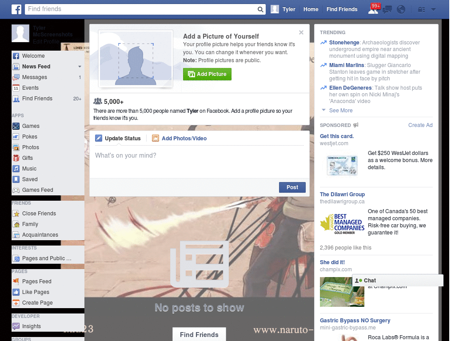Screen dimensions: 455x341
Task: Open She did it! ad link
Action: pyautogui.click(x=332, y=262)
